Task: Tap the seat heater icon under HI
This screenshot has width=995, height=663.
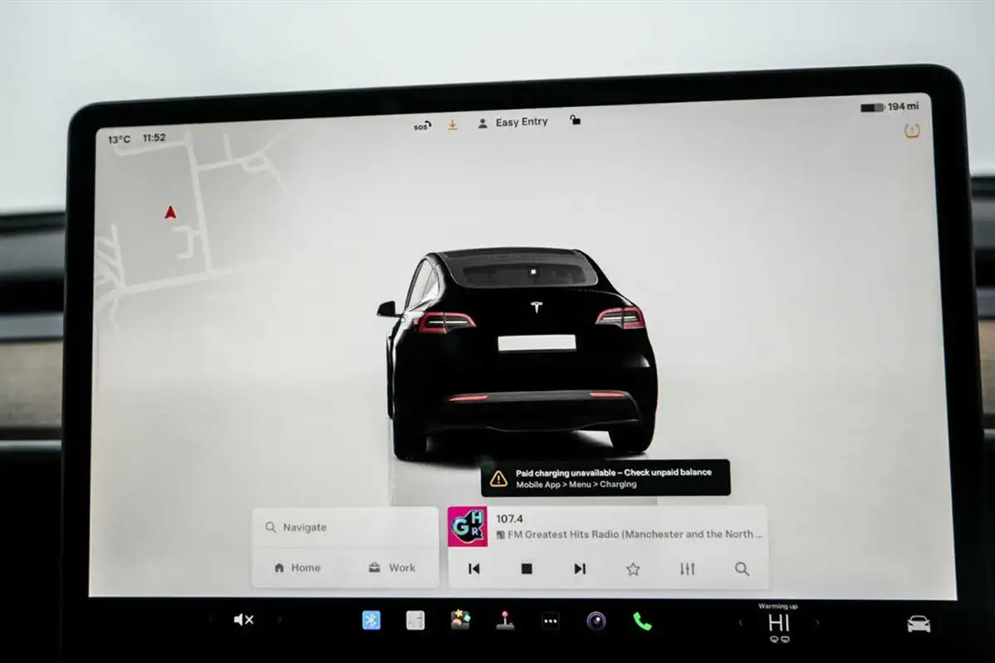Action: pos(779,639)
